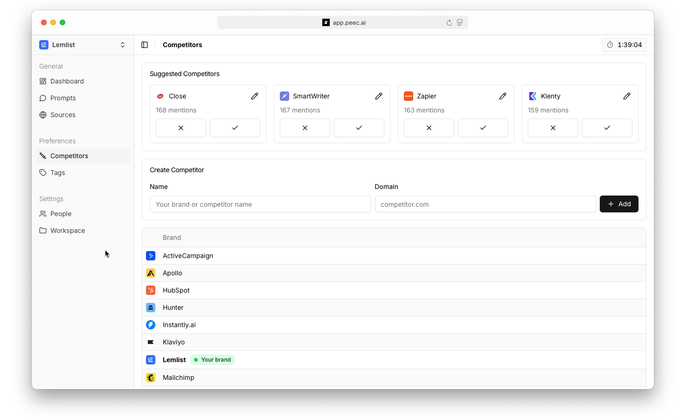
Task: Click the reader view icon in address bar
Action: click(460, 22)
